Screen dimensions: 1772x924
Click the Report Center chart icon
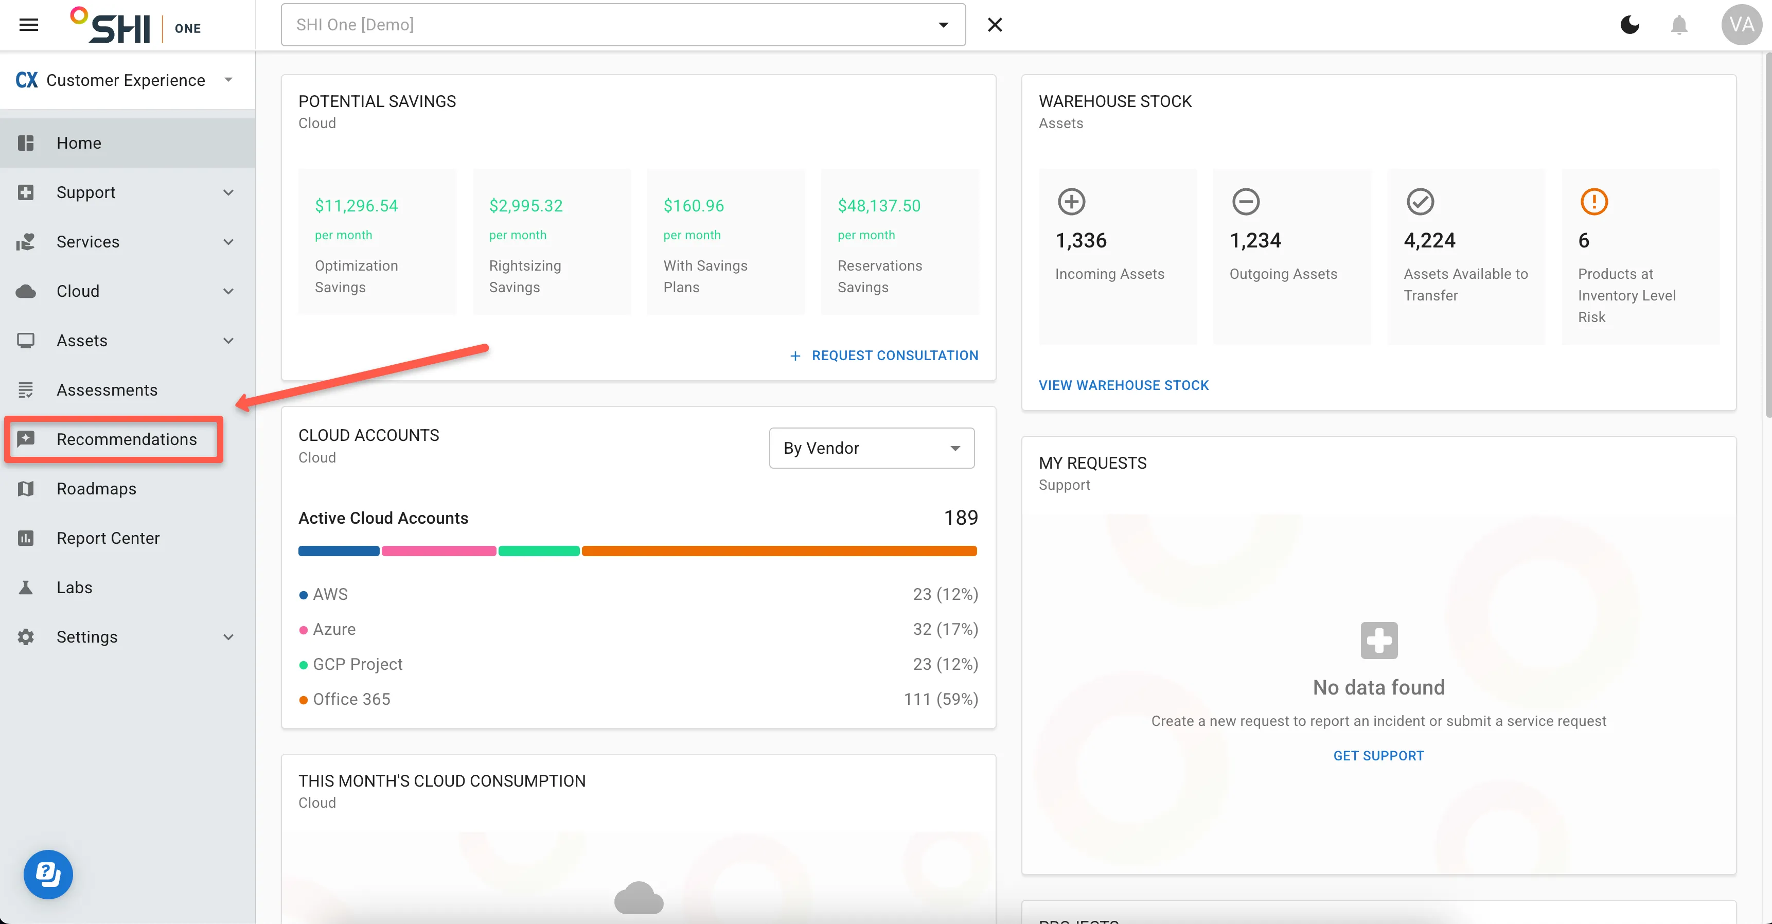(26, 538)
